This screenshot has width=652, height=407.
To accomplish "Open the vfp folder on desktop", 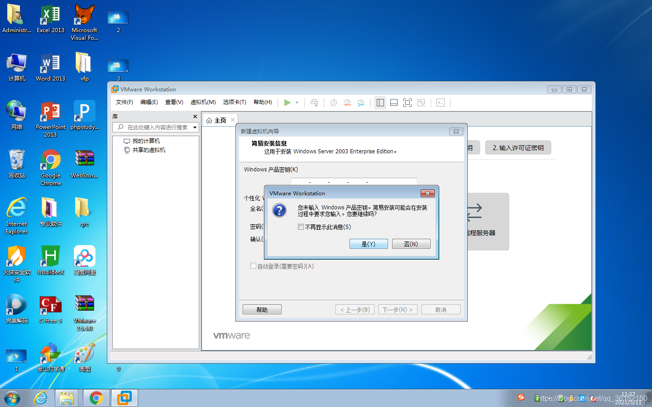I will 84,67.
